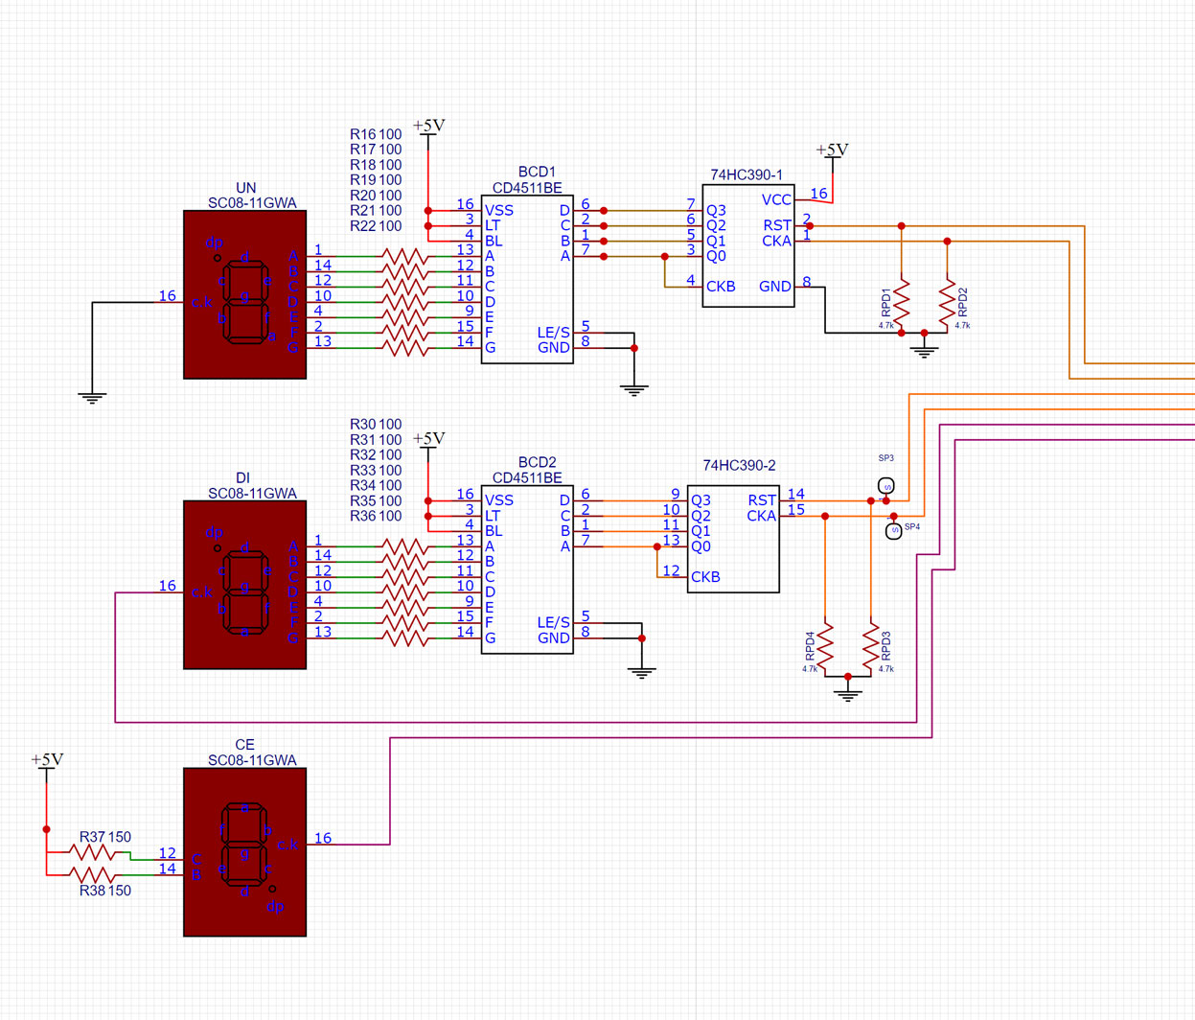Click the 'CE' label above the bottom display

[x=244, y=745]
